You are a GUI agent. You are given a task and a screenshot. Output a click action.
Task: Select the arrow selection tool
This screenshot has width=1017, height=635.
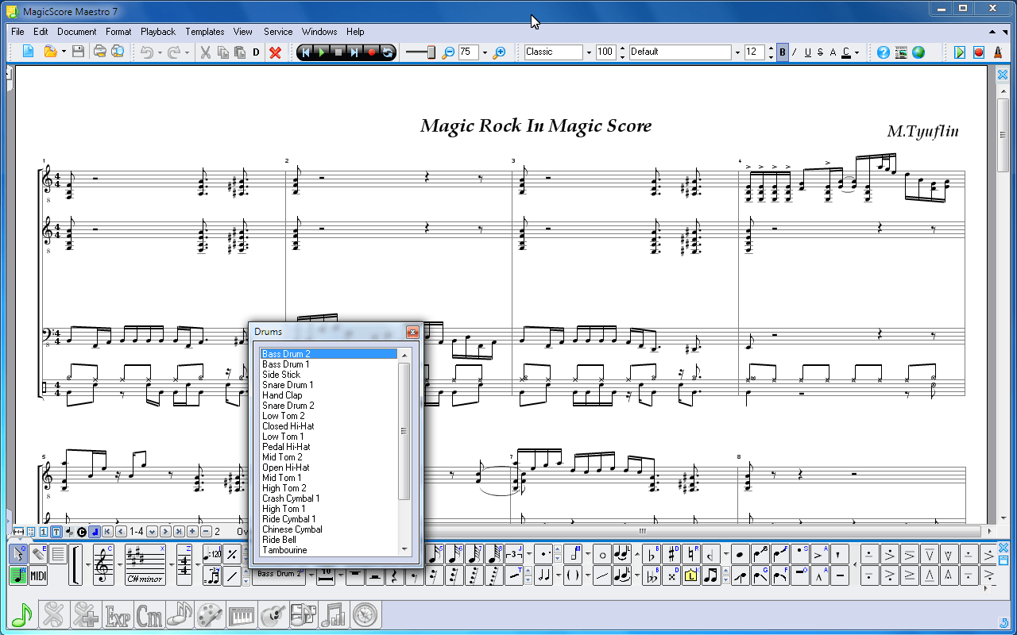point(18,553)
